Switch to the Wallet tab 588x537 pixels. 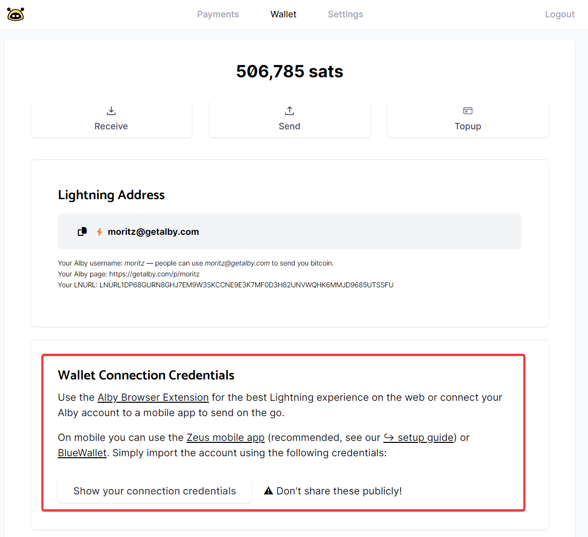[x=283, y=14]
